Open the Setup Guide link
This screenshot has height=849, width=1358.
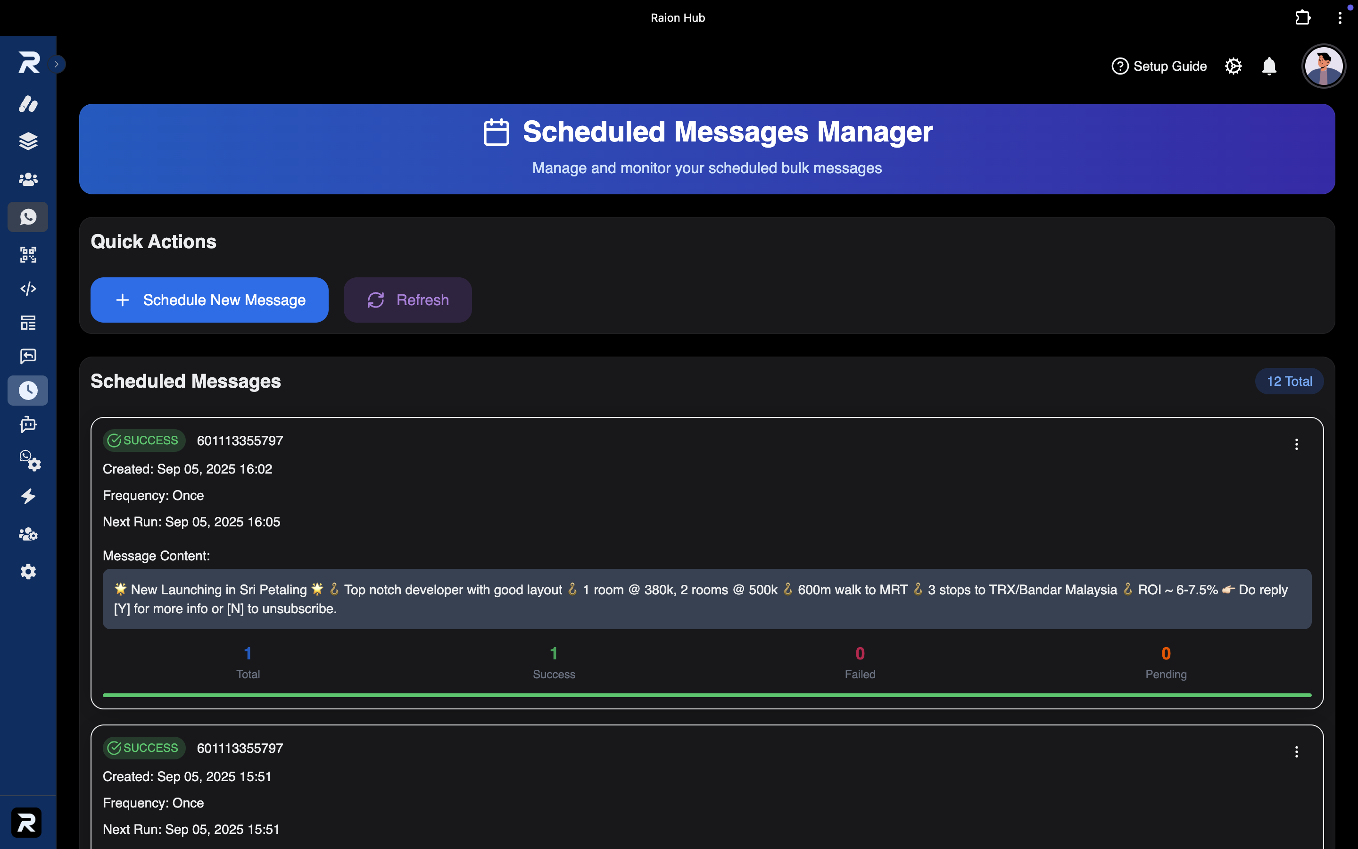1159,66
